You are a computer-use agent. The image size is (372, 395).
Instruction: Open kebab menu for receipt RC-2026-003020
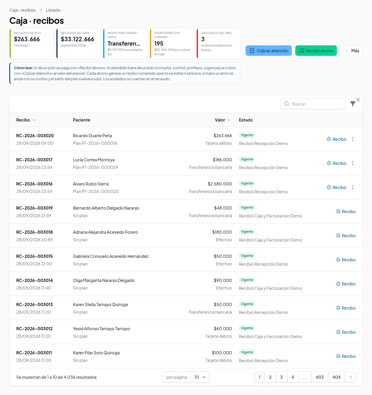[x=353, y=139]
